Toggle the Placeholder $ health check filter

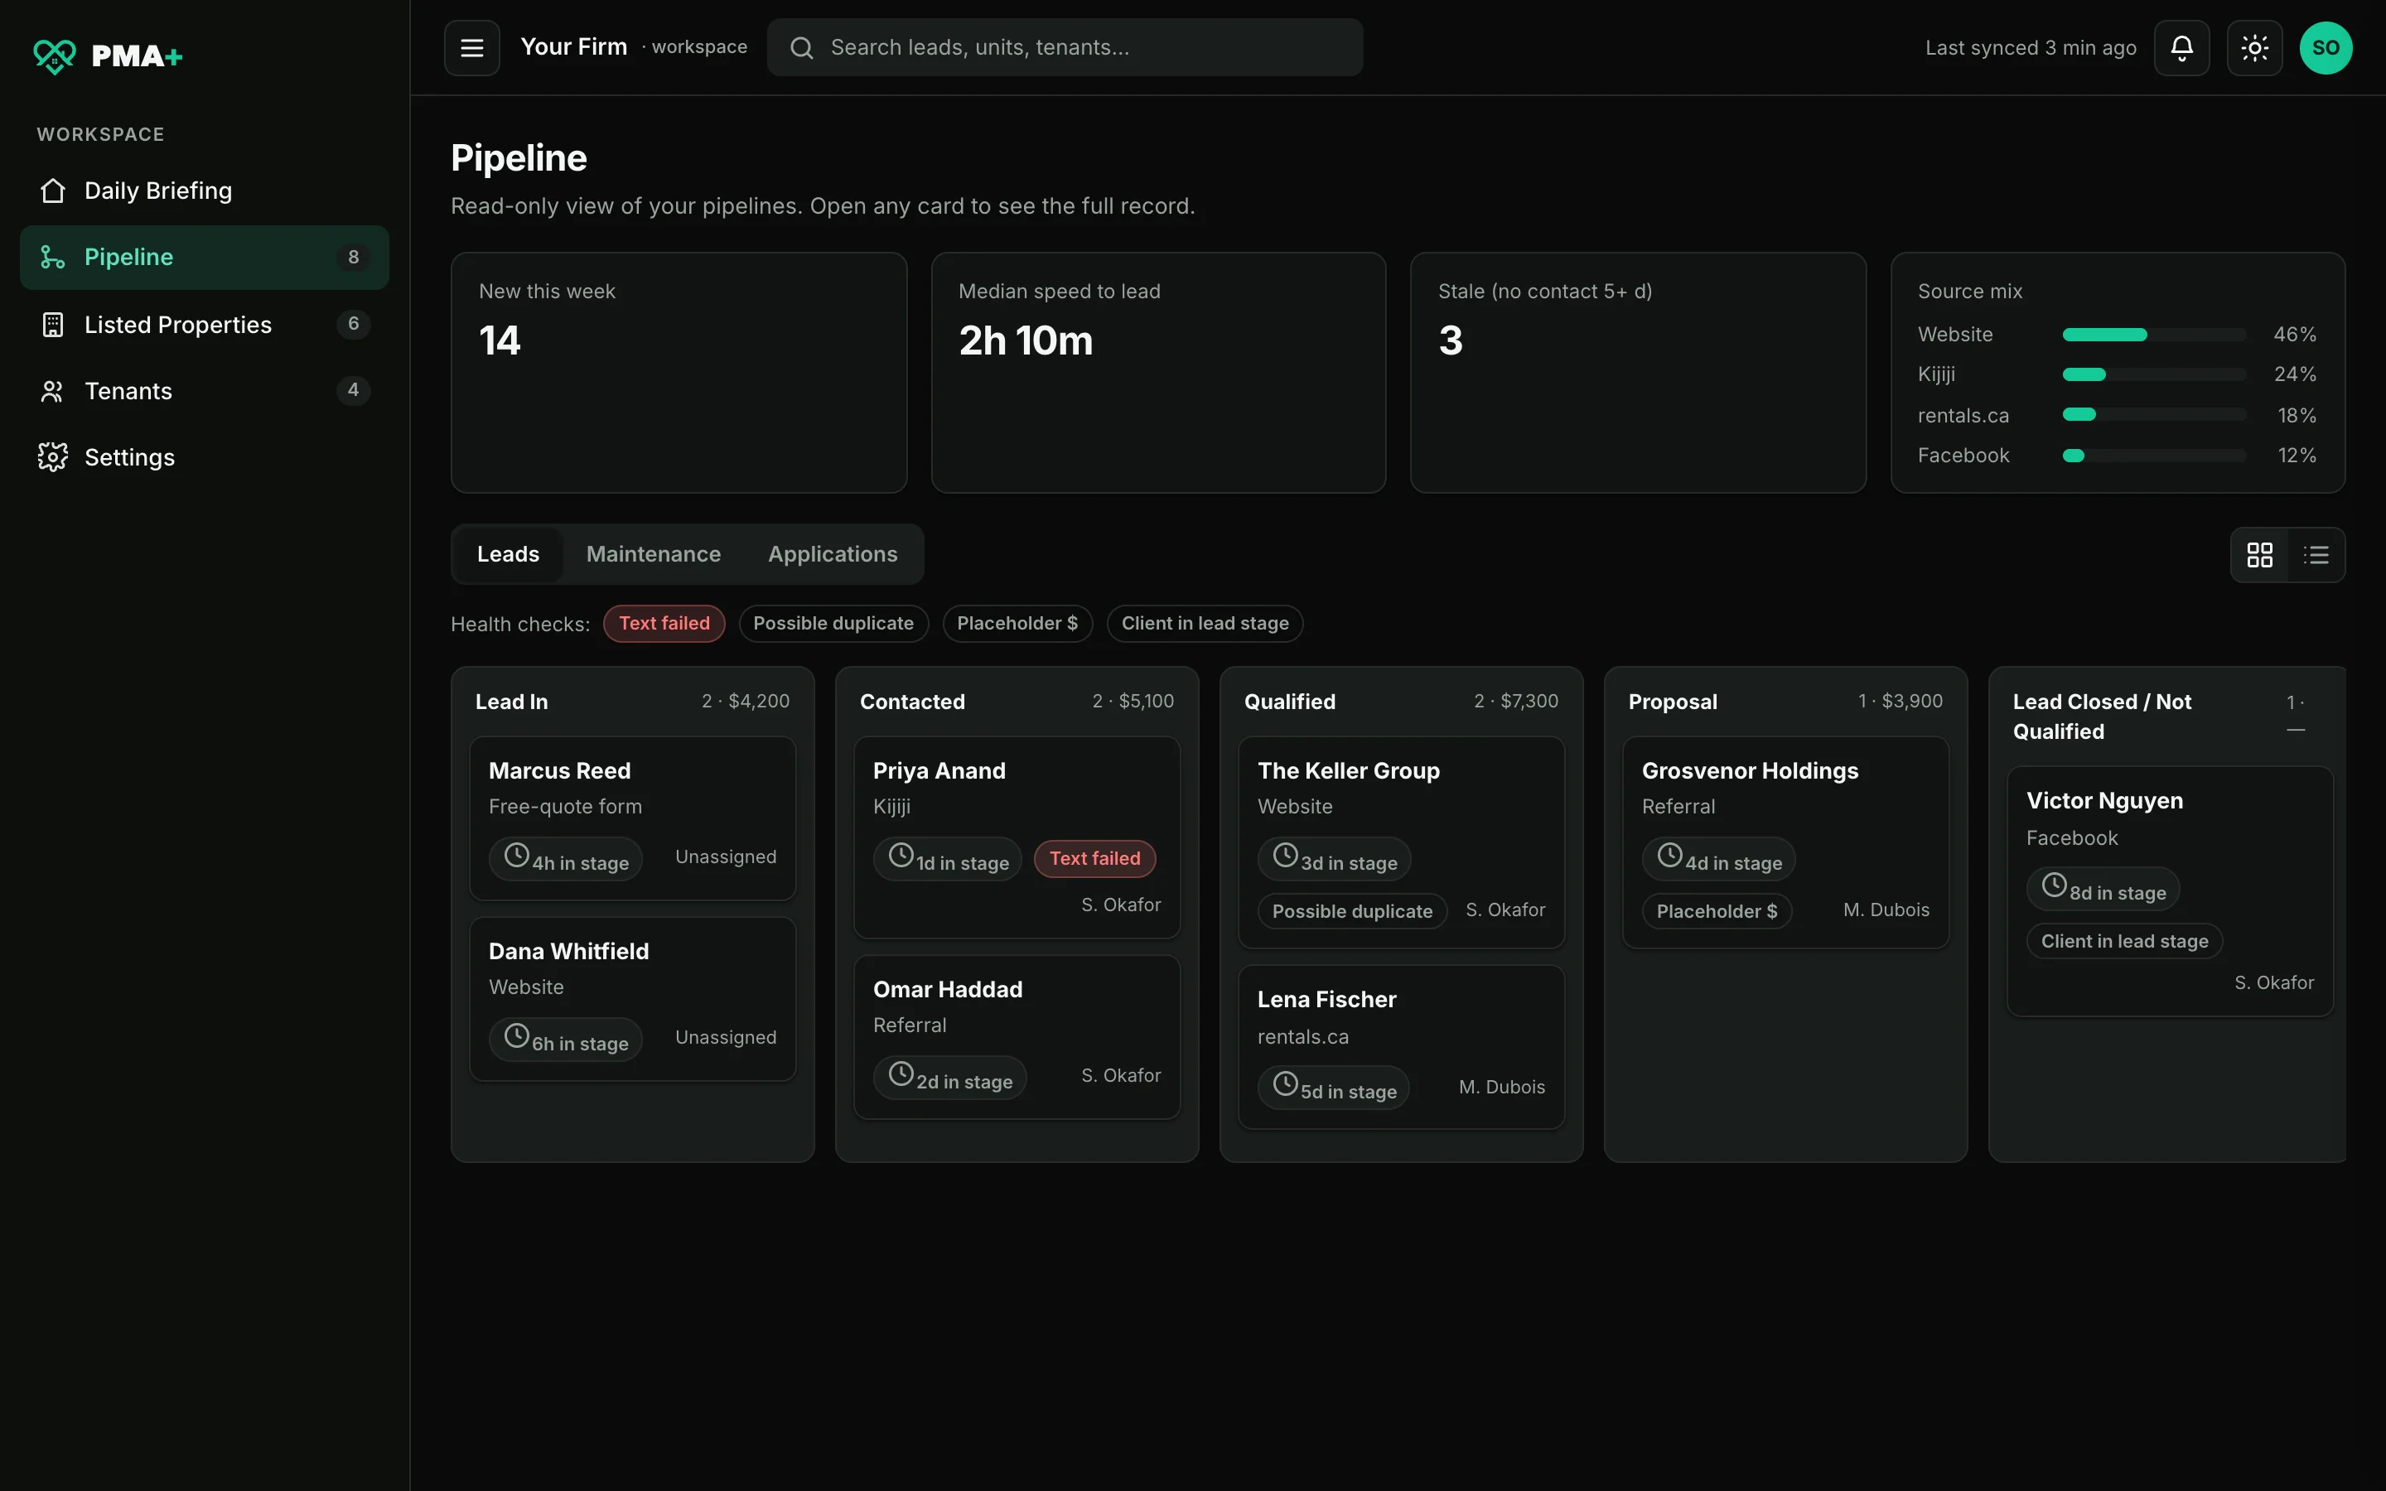(x=1017, y=623)
